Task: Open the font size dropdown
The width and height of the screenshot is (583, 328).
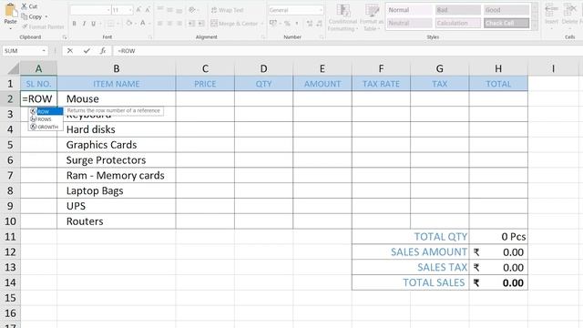Action: pyautogui.click(x=130, y=10)
